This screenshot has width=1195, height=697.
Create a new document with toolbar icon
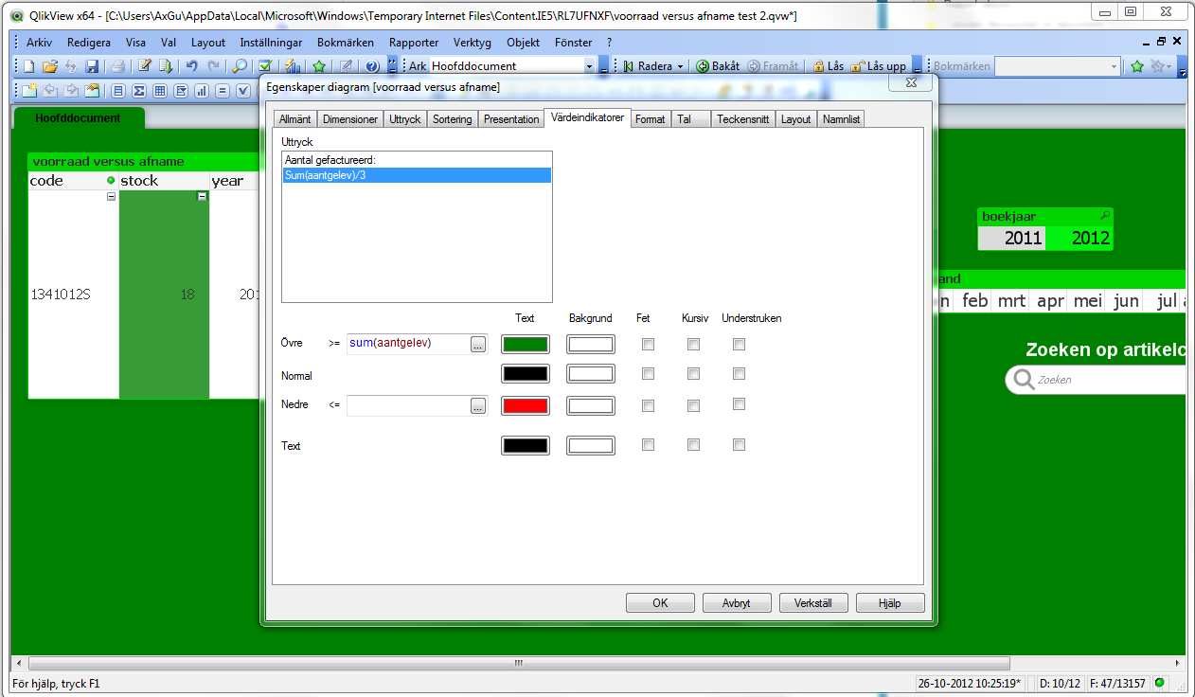click(28, 66)
